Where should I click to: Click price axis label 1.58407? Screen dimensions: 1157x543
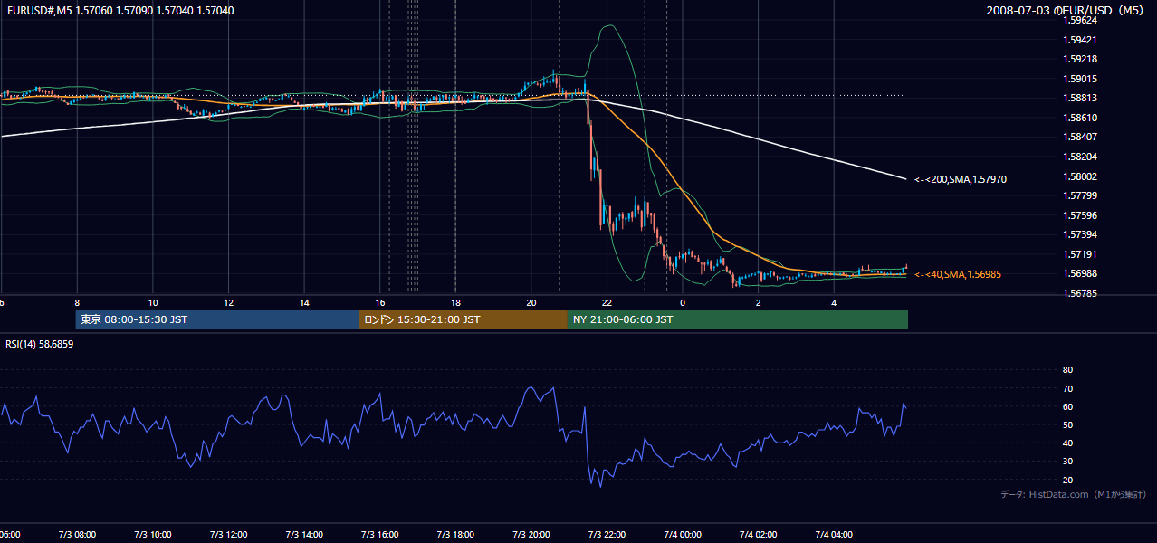[1081, 137]
